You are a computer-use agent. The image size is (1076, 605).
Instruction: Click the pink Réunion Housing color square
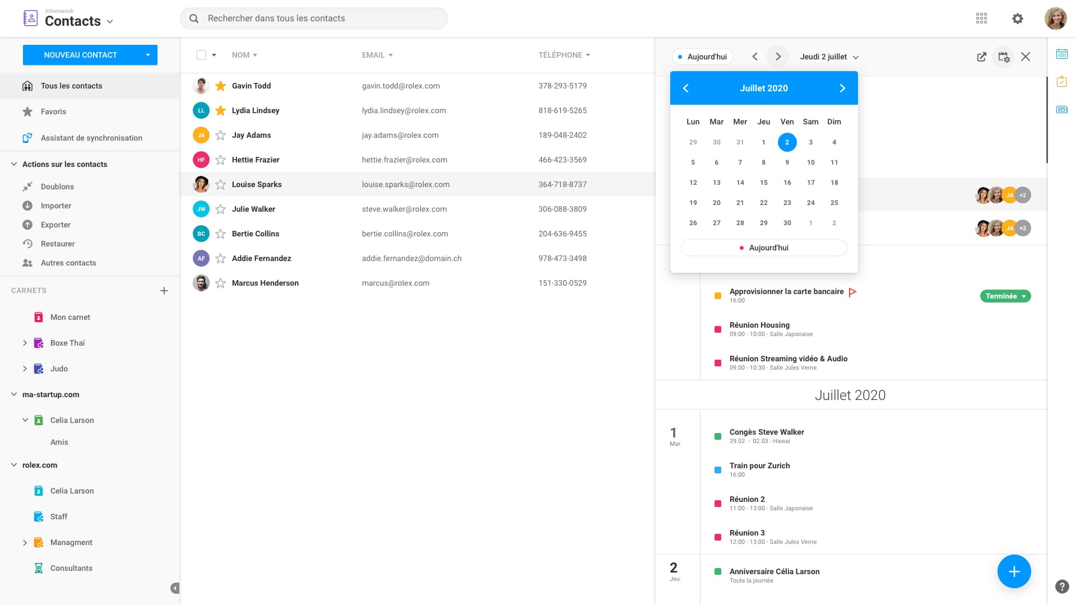tap(718, 329)
